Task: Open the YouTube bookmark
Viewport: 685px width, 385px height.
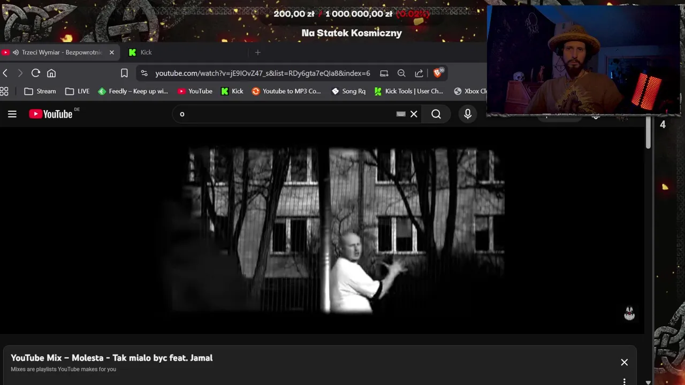Action: (x=195, y=91)
